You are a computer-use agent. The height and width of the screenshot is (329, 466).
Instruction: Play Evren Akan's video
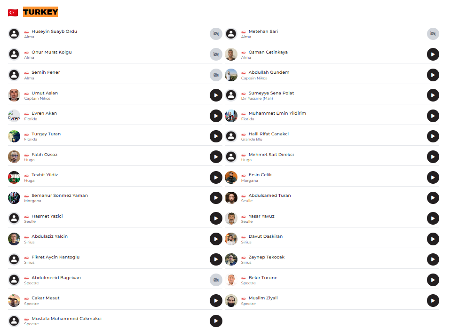tap(216, 116)
